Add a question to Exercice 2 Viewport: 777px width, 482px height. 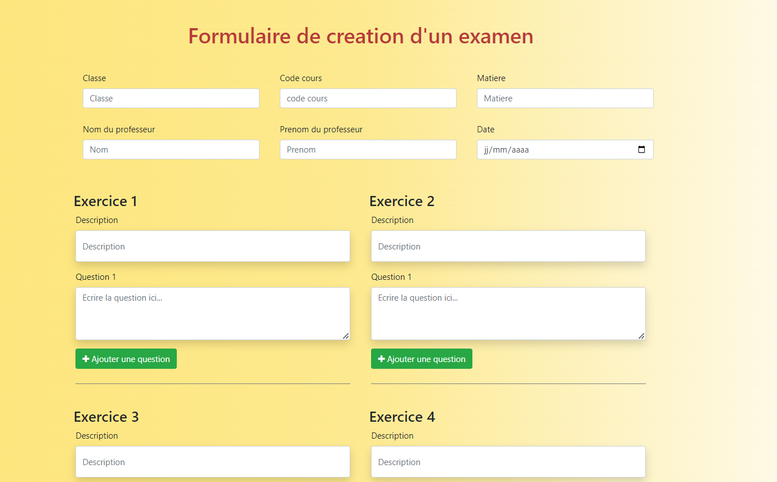[422, 359]
